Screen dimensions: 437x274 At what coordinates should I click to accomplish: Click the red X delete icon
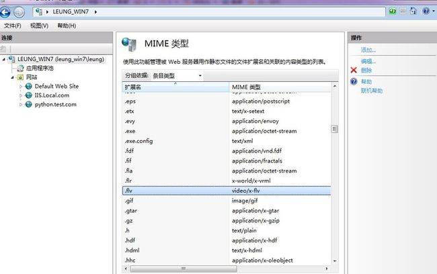pos(354,70)
